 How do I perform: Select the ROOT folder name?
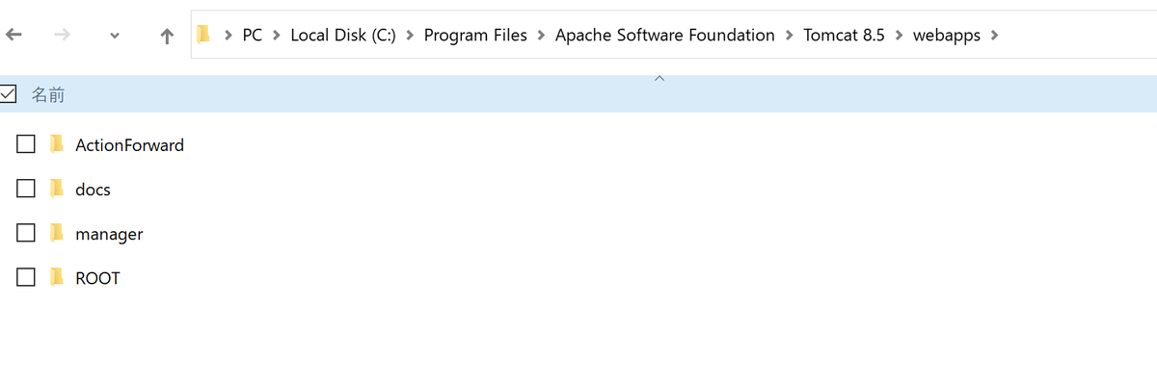click(97, 278)
